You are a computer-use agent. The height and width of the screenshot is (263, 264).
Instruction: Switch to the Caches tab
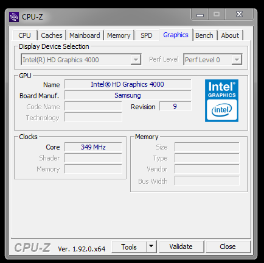pyautogui.click(x=52, y=35)
